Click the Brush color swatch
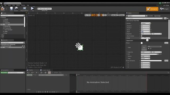This screenshot has height=95, width=170. coord(142,43)
